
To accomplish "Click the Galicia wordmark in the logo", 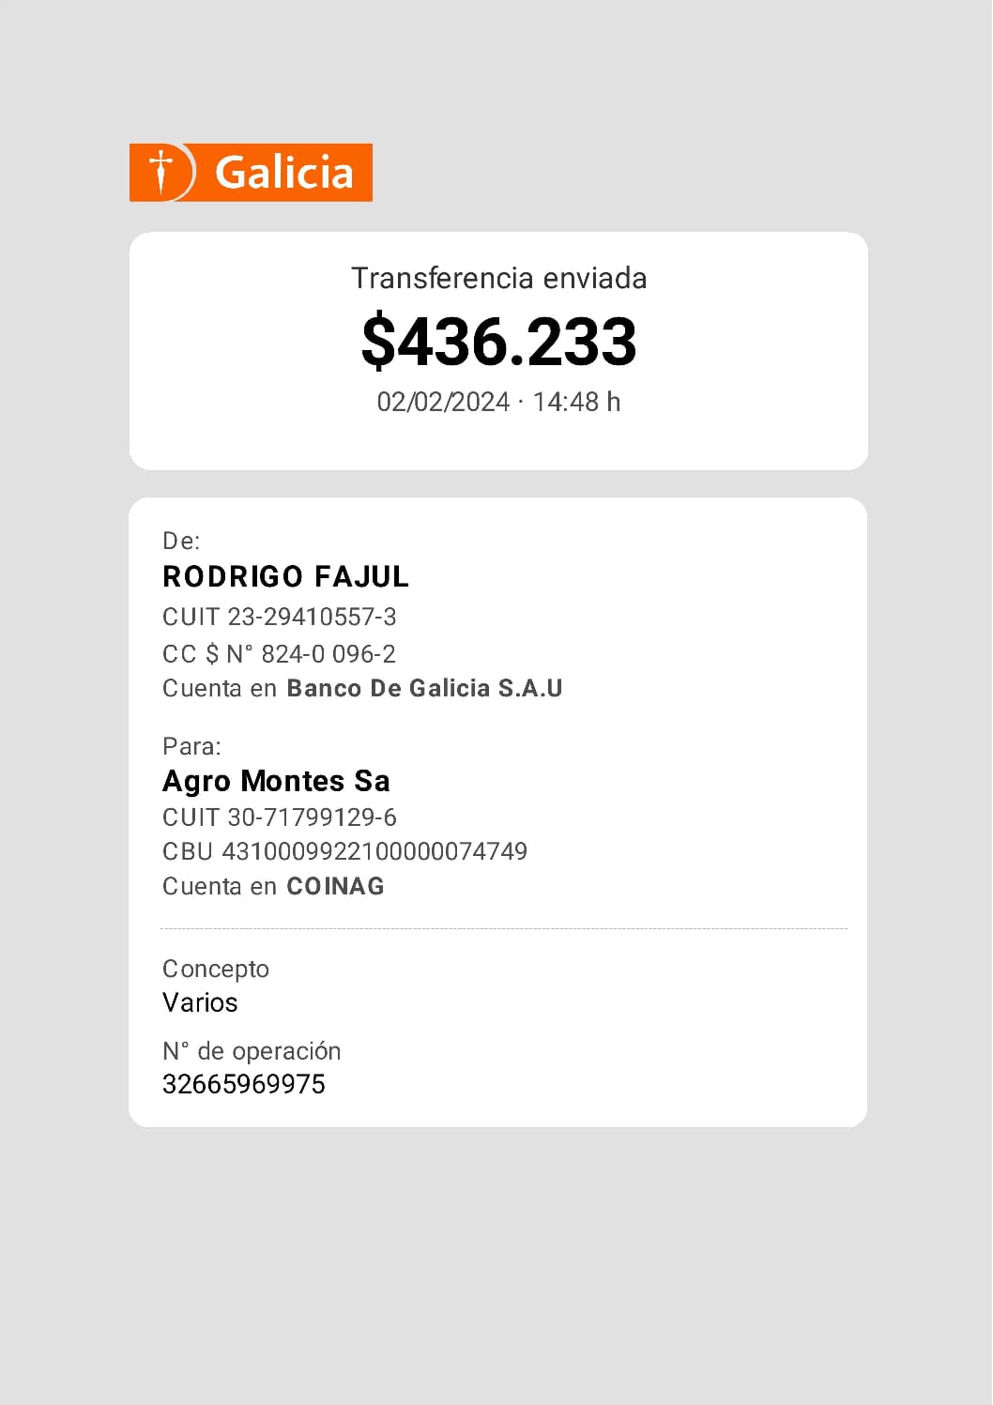I will pos(283,173).
